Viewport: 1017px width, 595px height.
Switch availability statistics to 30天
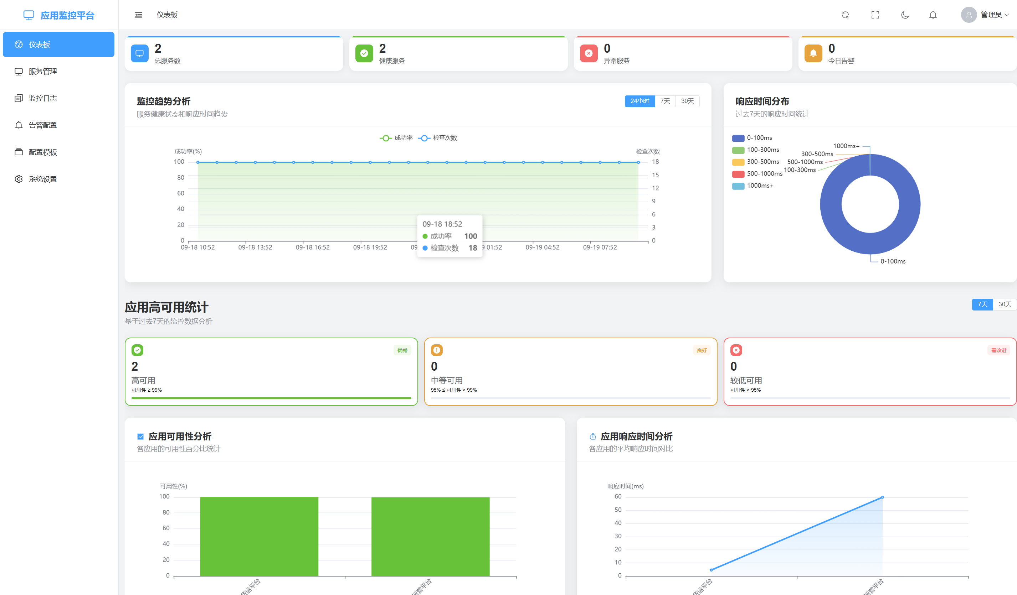click(1004, 304)
